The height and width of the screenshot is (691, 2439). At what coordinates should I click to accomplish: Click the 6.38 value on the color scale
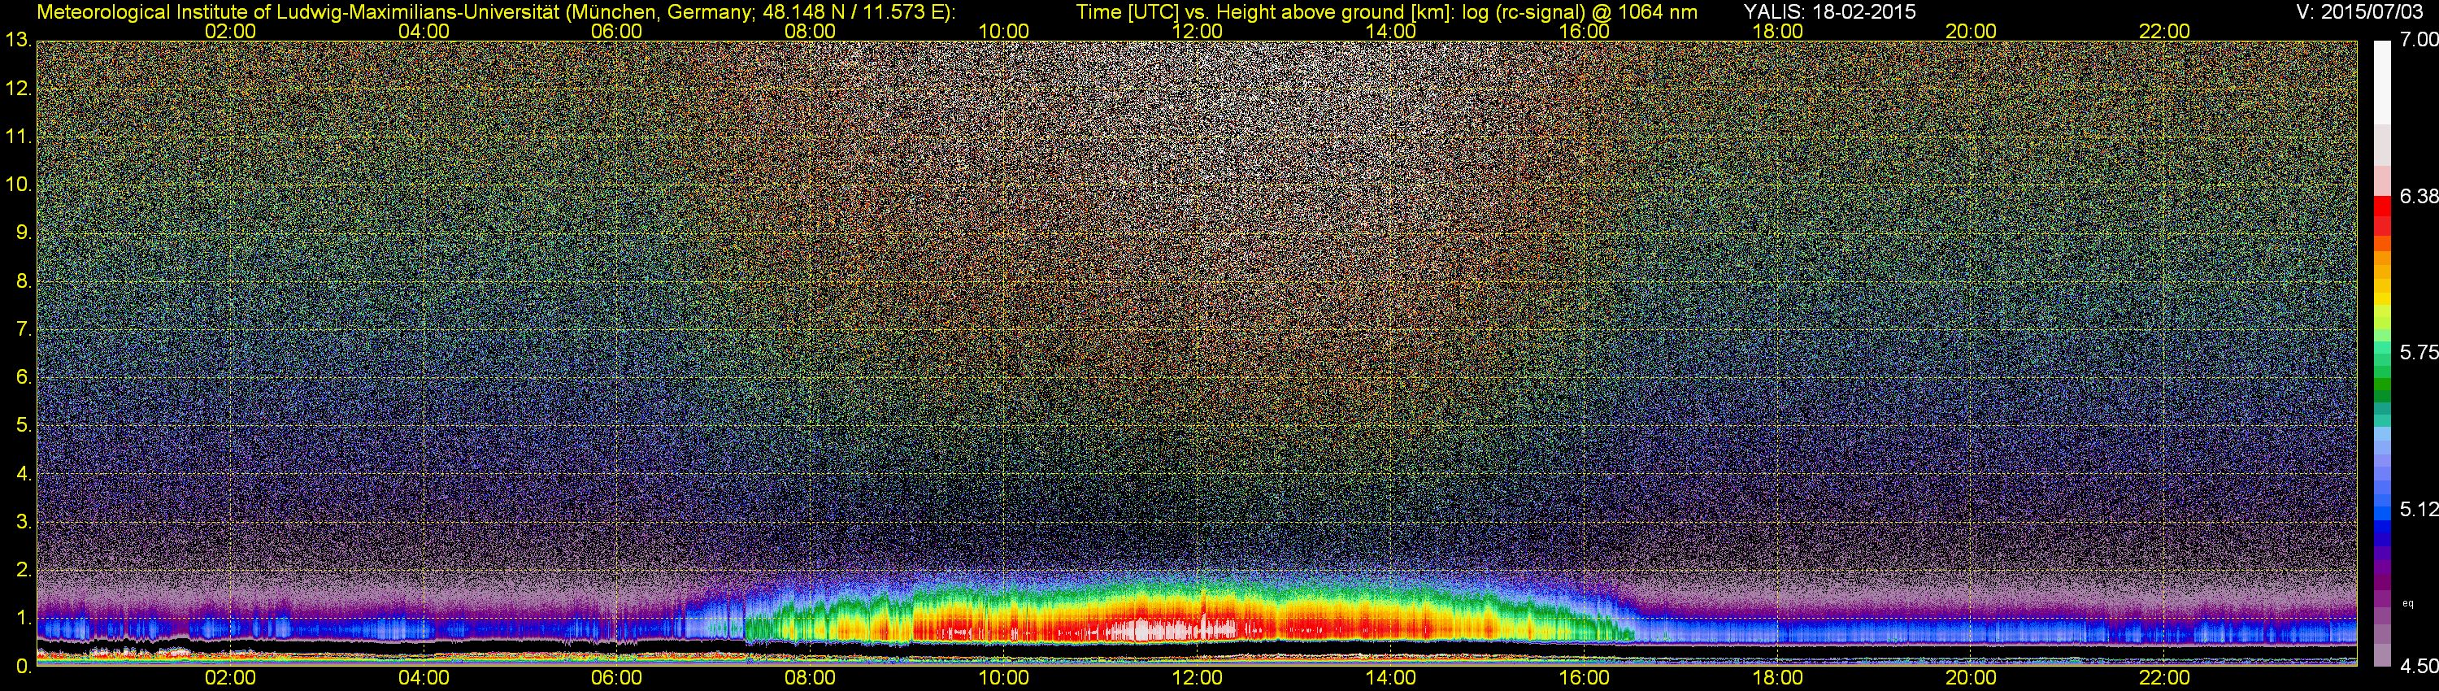click(x=2418, y=196)
